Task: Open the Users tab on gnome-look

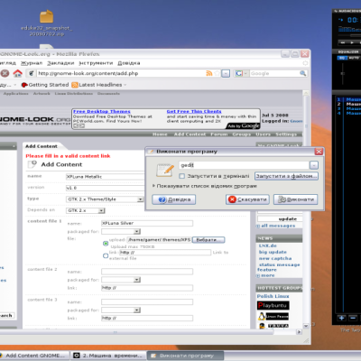Action: click(263, 134)
